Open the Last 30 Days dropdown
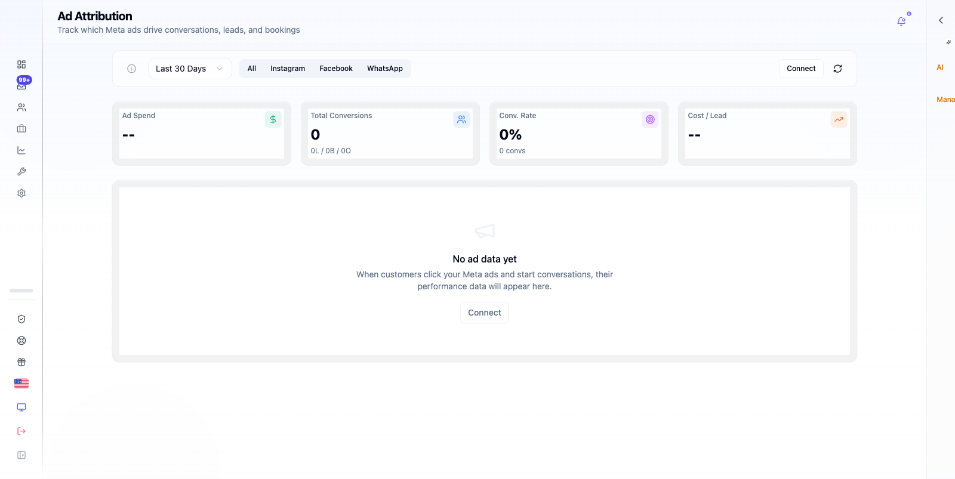The image size is (955, 479). [190, 69]
